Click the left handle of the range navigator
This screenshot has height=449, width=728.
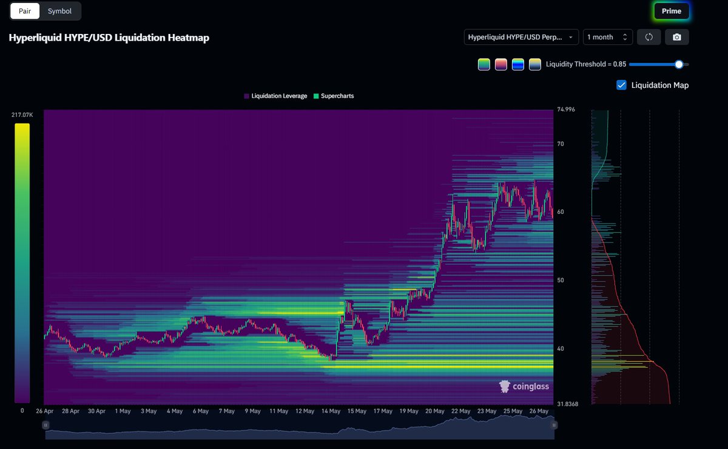[x=45, y=425]
